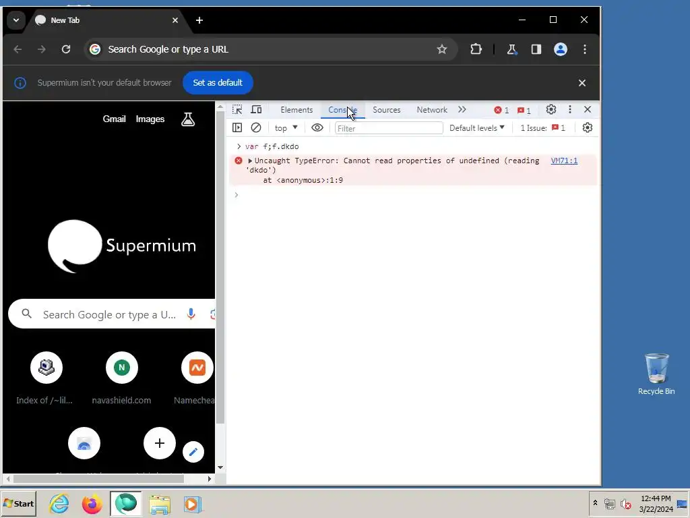The height and width of the screenshot is (518, 690).
Task: Show hidden system tray icons
Action: (x=595, y=503)
